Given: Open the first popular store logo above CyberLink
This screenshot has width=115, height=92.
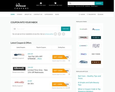Looking at the screenshot, I should (83, 29).
